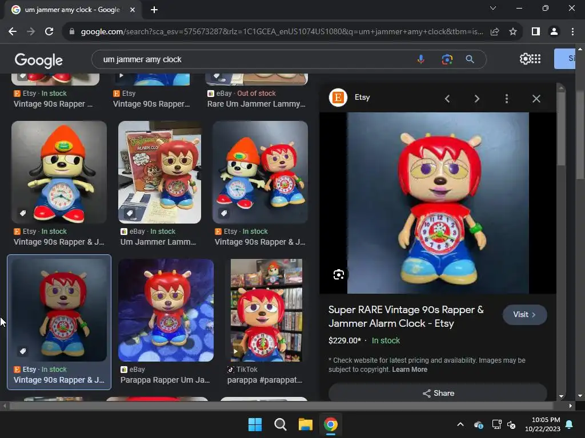Open clock and date flyout

point(543,424)
